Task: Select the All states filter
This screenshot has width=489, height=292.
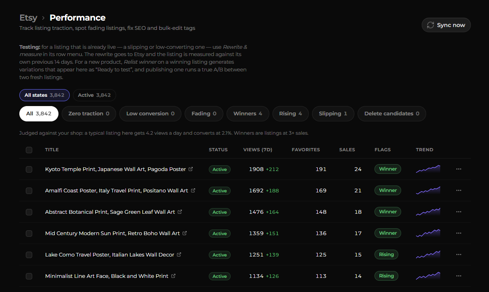Action: coord(44,95)
